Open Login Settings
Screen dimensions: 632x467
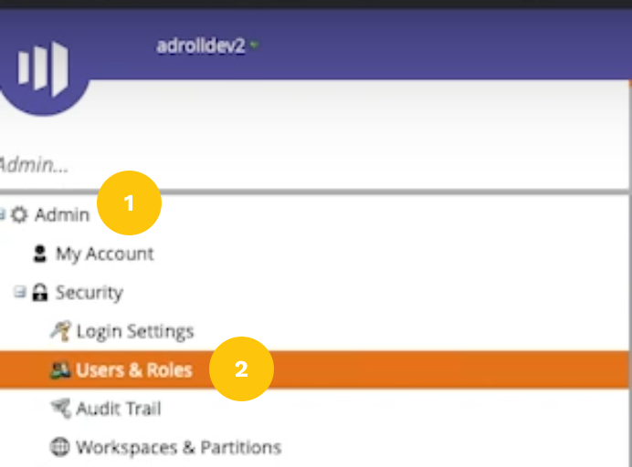135,331
